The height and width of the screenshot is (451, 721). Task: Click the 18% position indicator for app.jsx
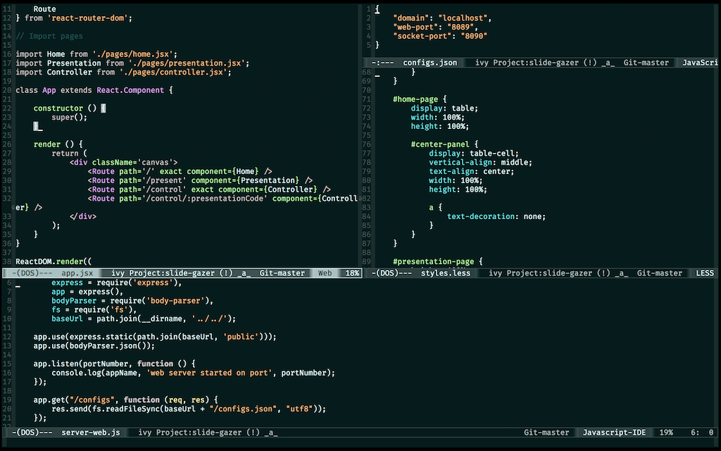click(352, 273)
